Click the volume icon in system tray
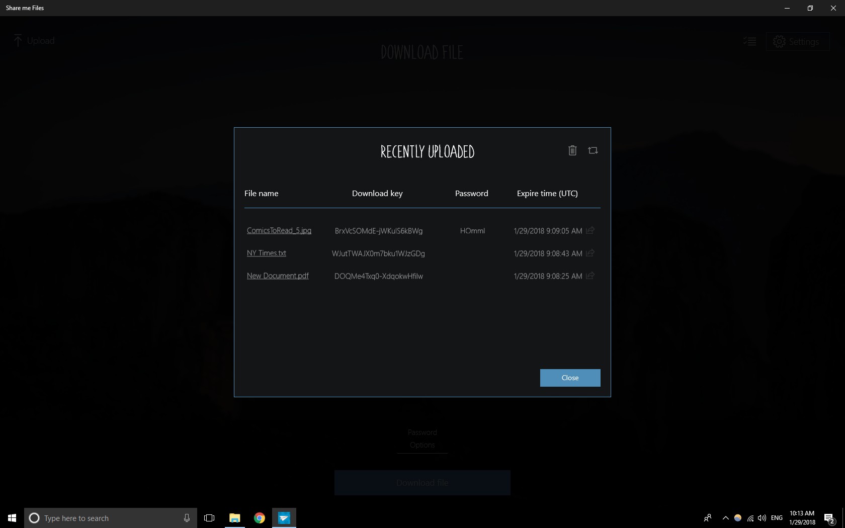 pyautogui.click(x=762, y=518)
